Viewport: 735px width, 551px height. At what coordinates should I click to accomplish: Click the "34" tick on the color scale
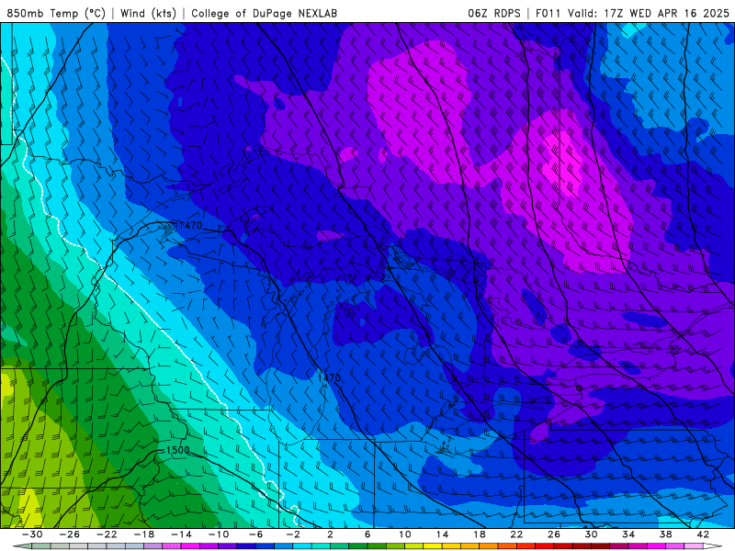[628, 534]
